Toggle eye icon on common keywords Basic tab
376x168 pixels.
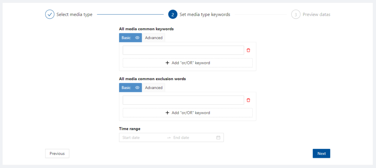coord(137,38)
